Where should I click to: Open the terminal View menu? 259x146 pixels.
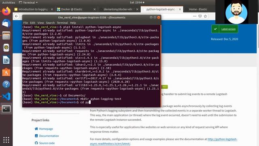(40, 23)
